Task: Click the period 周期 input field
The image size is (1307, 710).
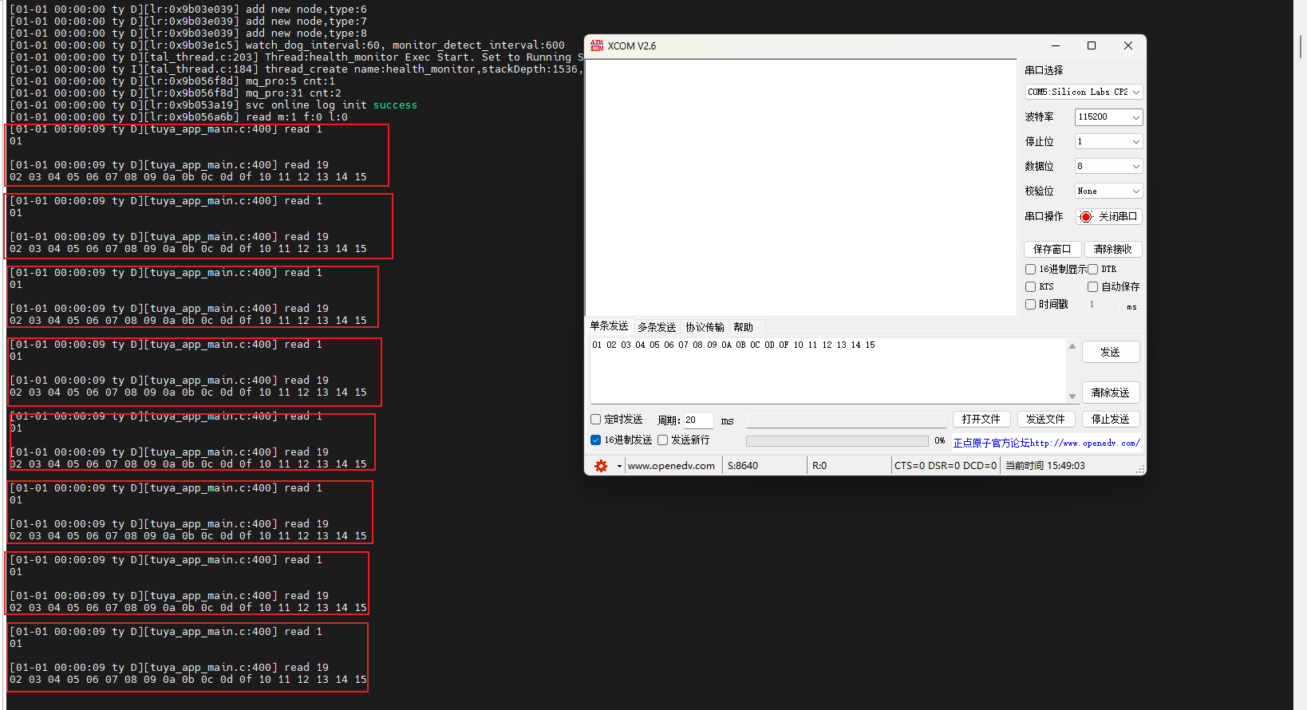Action: [698, 420]
